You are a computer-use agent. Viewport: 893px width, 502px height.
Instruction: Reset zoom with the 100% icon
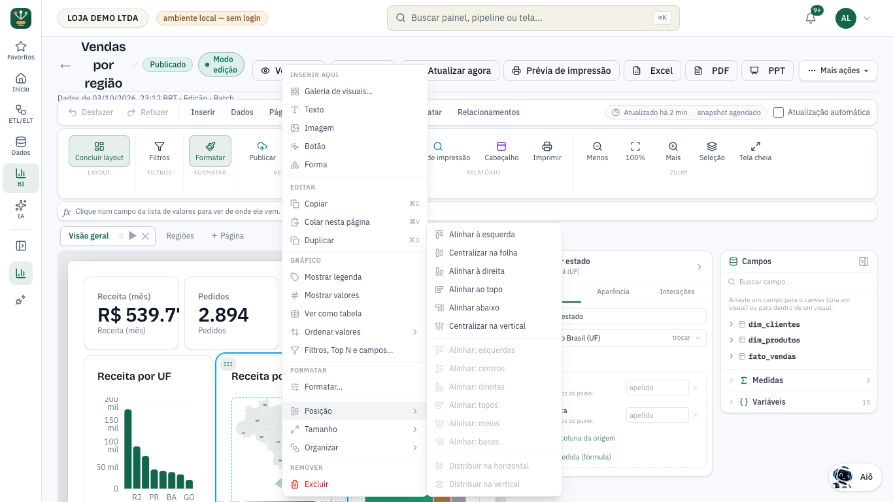635,151
